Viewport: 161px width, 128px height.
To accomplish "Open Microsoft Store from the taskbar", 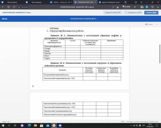I will point(42,125).
